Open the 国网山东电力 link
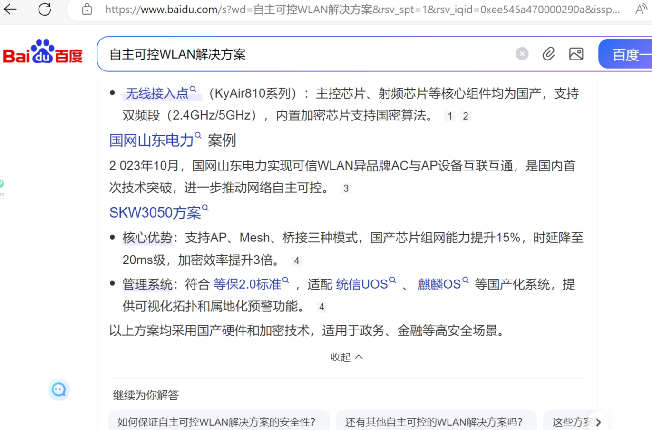Image resolution: width=652 pixels, height=430 pixels. pyautogui.click(x=151, y=140)
